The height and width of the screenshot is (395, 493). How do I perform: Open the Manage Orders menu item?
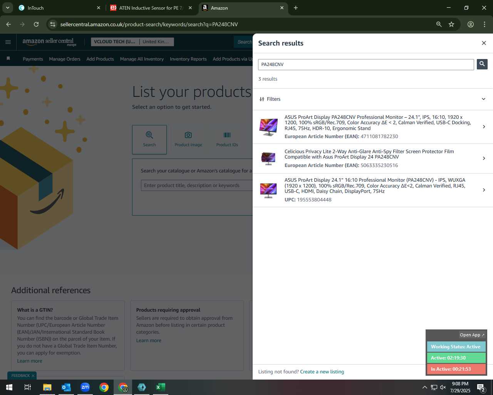click(x=65, y=59)
